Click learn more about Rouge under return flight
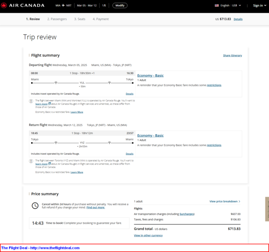269x252 pixels. tap(41, 164)
